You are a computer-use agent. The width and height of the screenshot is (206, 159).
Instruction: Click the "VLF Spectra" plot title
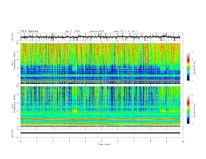[x=29, y=31]
